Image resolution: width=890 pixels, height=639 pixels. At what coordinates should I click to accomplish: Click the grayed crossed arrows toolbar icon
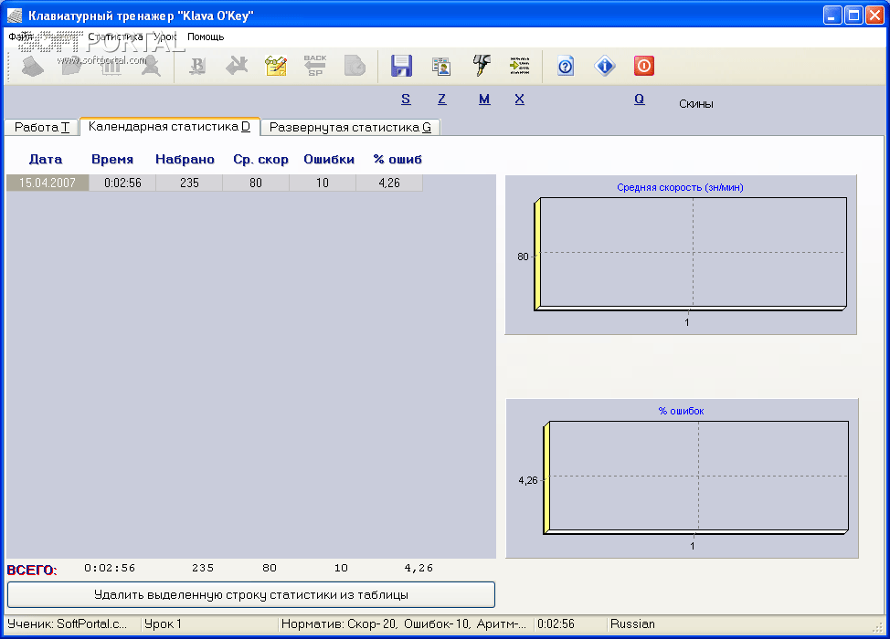(237, 67)
